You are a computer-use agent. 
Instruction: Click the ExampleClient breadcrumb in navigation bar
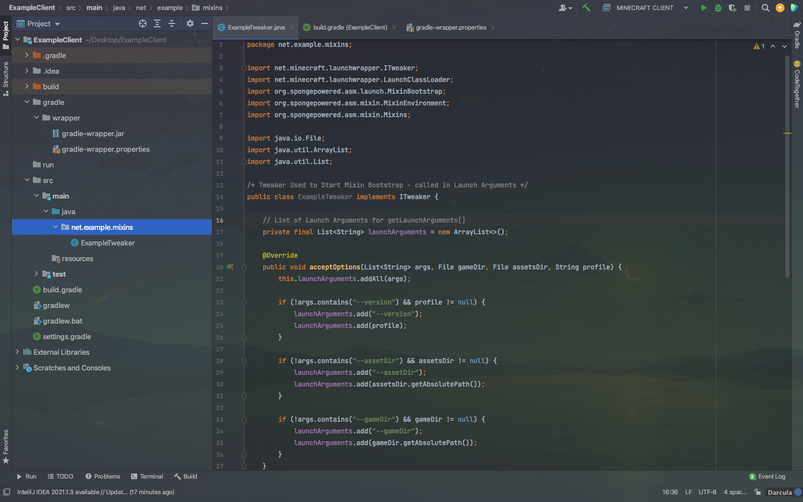pos(32,8)
